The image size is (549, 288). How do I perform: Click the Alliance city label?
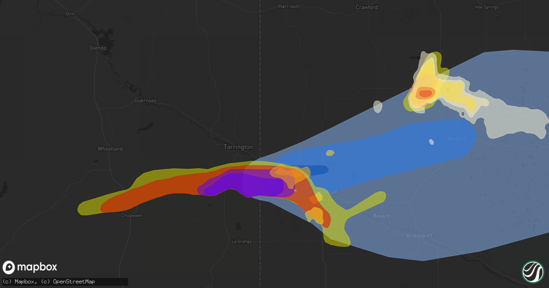coord(457,139)
